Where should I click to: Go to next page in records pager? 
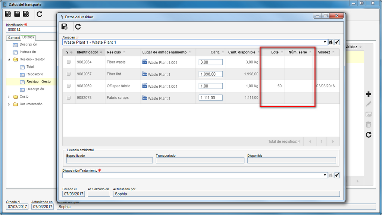[x=333, y=141]
